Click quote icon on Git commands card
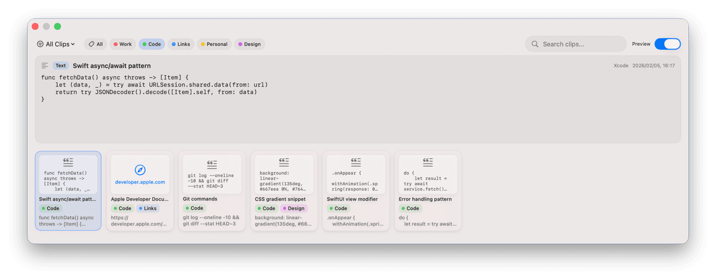Image resolution: width=716 pixels, height=280 pixels. click(x=212, y=164)
